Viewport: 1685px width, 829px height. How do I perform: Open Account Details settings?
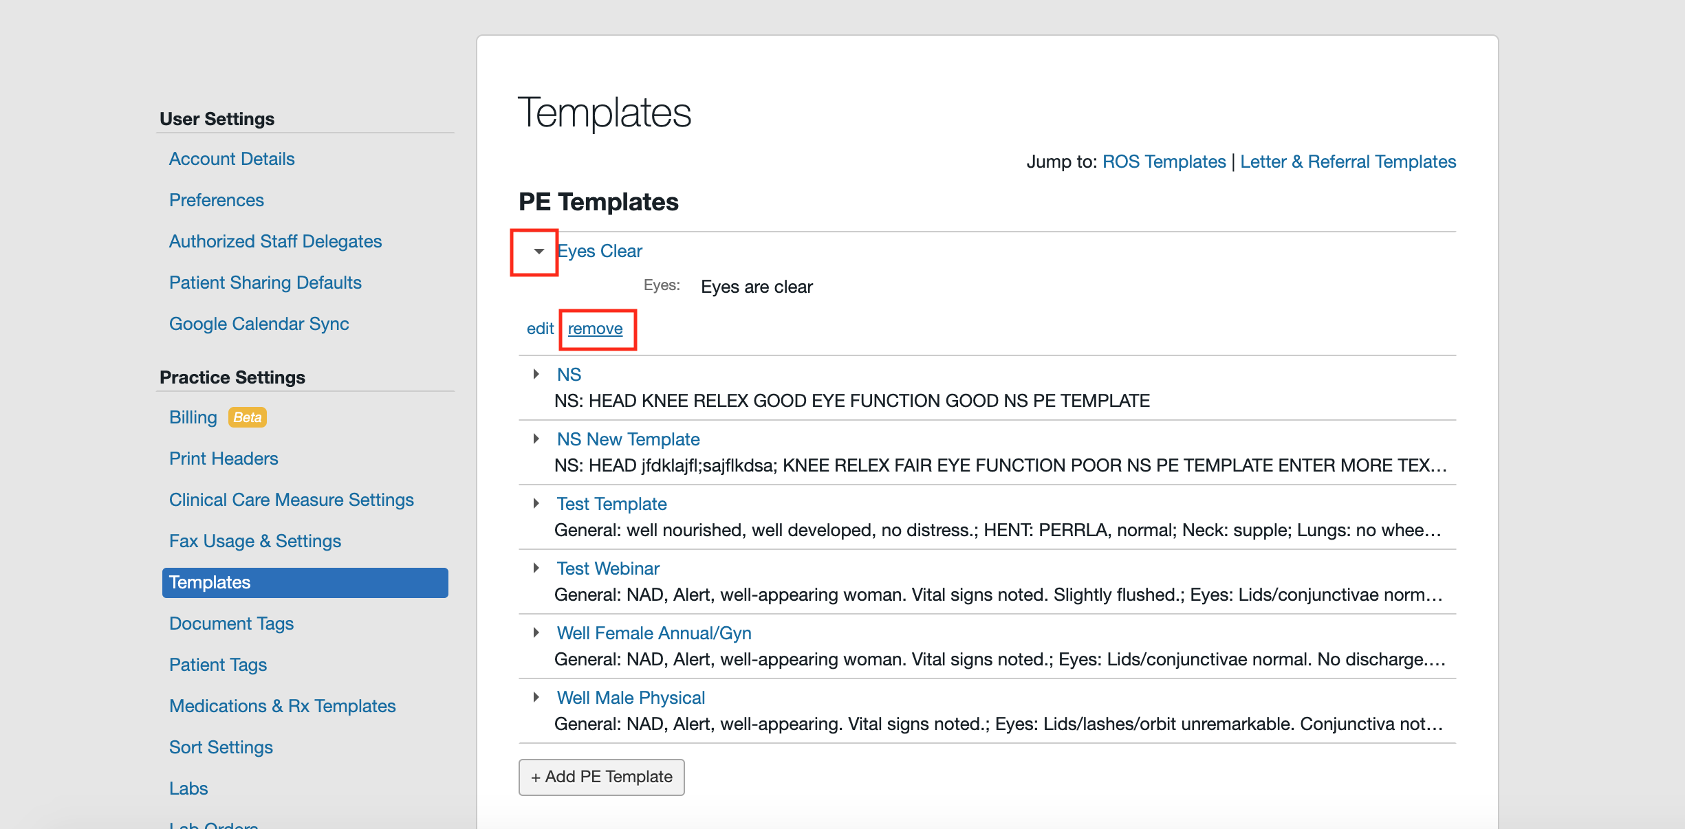click(231, 158)
